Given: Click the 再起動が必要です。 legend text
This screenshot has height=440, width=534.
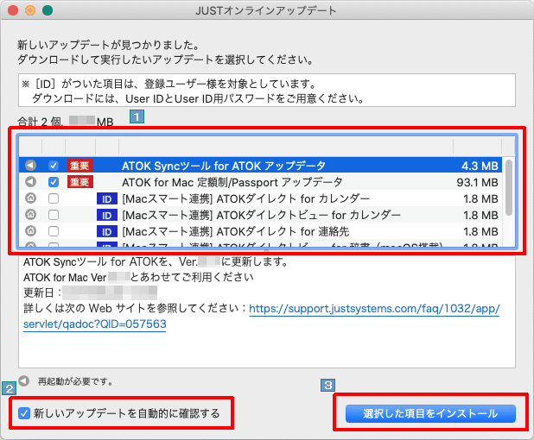Looking at the screenshot, I should point(75,382).
